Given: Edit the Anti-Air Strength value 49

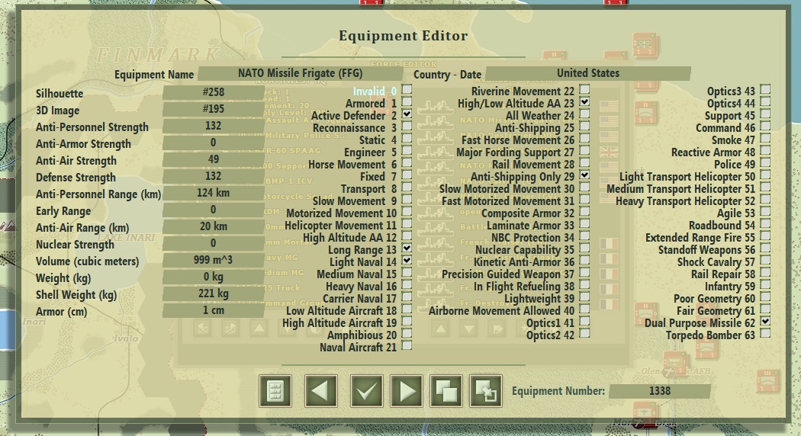Looking at the screenshot, I should pos(213,159).
